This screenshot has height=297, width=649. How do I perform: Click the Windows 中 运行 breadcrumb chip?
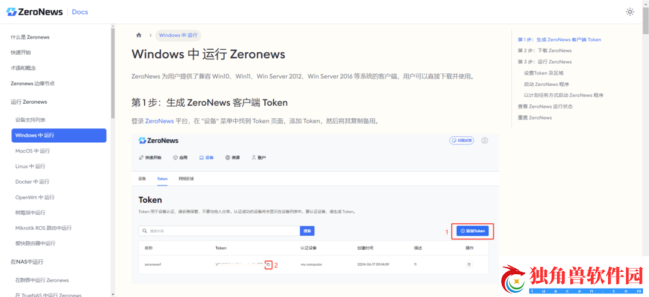[x=178, y=35]
